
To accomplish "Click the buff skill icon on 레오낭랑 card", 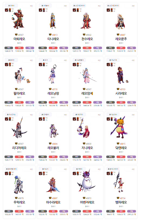I will pos(40,65).
